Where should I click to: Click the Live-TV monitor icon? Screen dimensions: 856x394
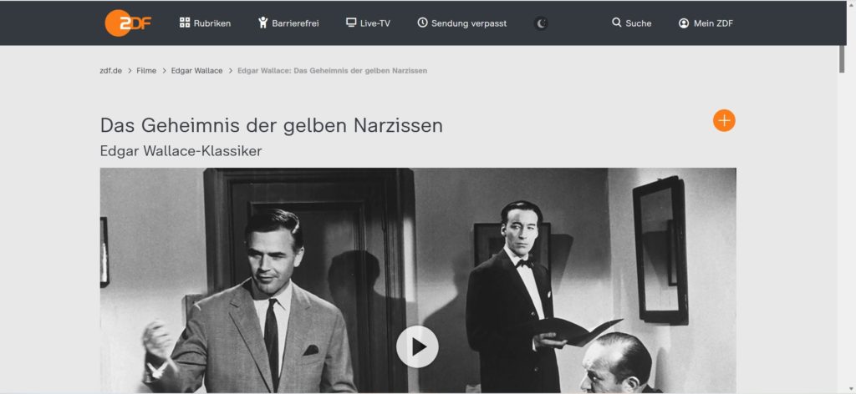[351, 23]
